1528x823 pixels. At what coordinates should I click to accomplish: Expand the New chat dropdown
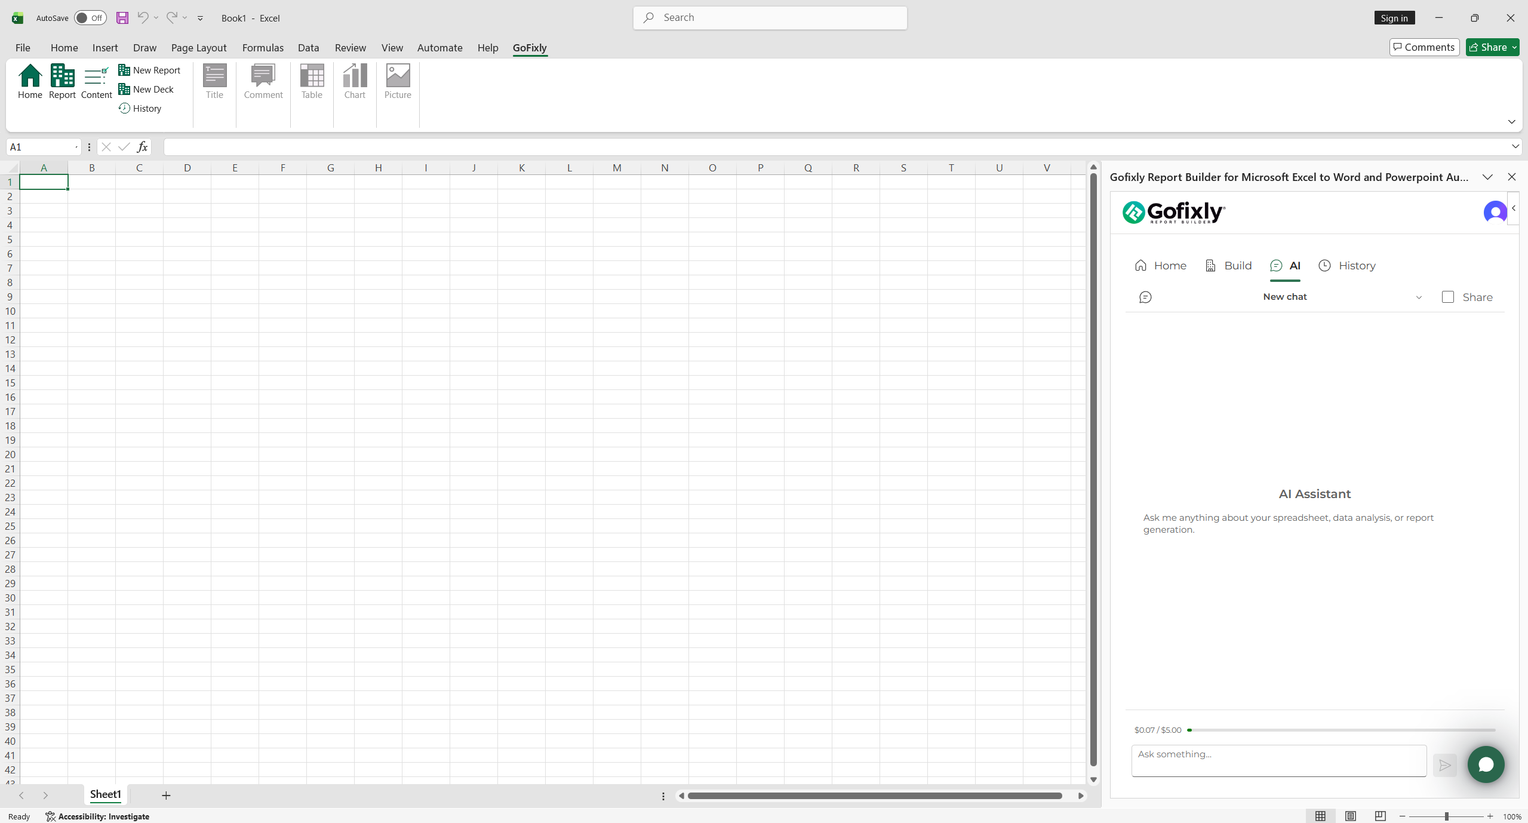(1419, 297)
